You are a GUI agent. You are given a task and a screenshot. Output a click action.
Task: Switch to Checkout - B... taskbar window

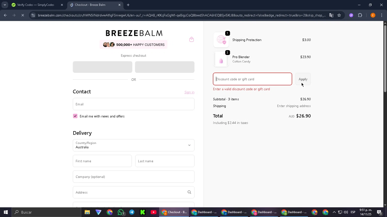pos(174,212)
